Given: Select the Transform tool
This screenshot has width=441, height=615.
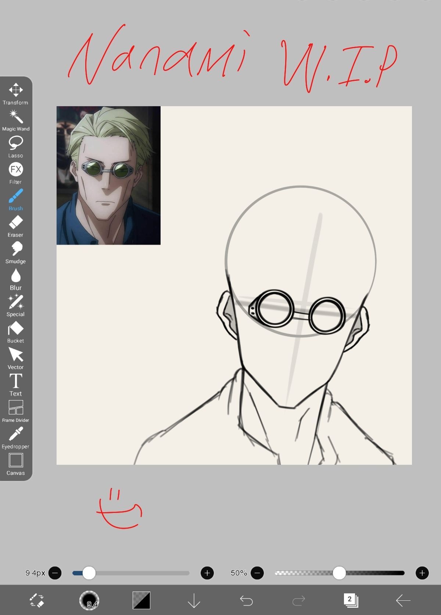Looking at the screenshot, I should 15,94.
